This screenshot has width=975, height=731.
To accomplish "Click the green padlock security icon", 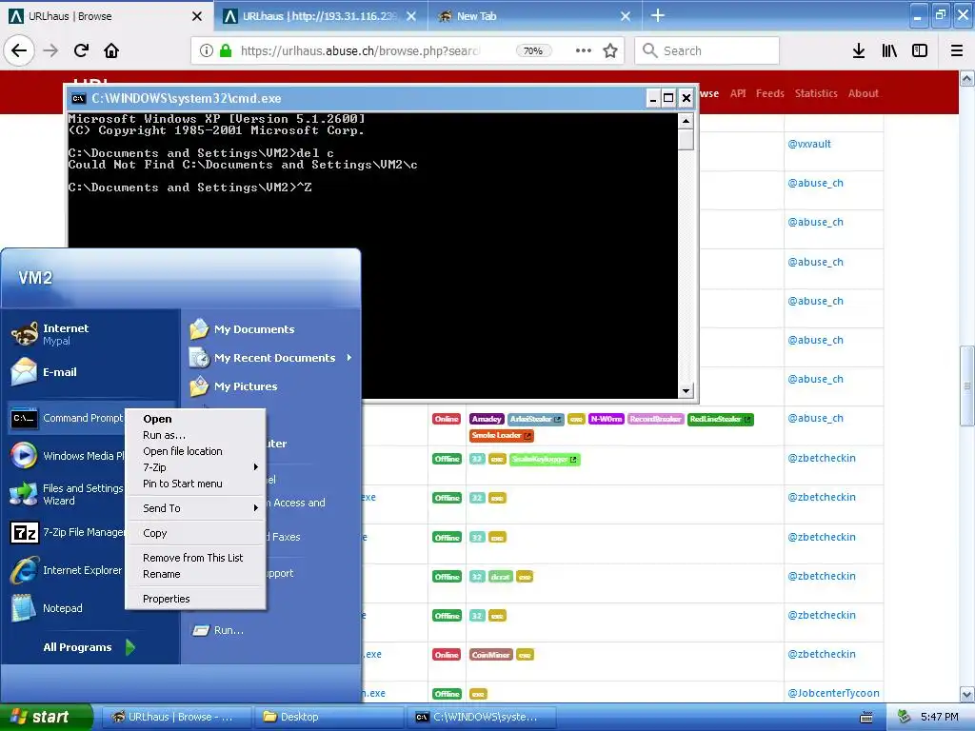I will [226, 50].
